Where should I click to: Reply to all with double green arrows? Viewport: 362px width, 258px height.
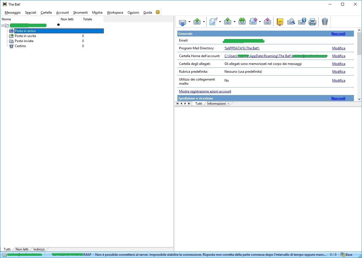[x=242, y=21]
